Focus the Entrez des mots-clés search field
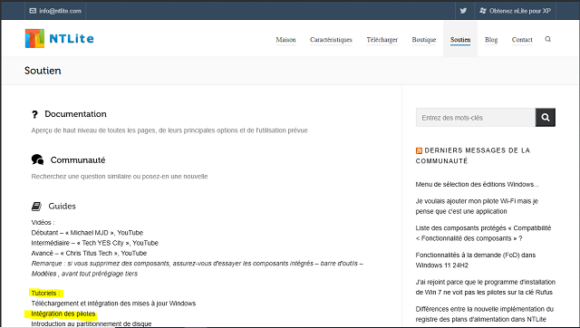The width and height of the screenshot is (580, 328). (475, 118)
